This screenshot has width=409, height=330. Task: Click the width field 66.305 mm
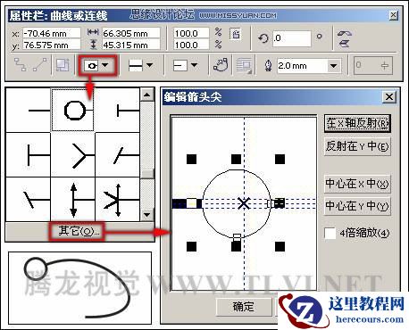tap(131, 33)
